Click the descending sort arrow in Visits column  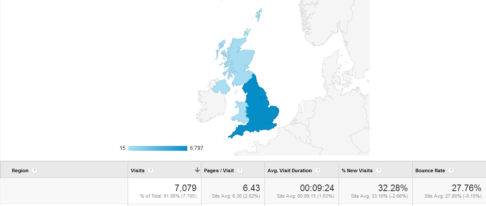[197, 170]
